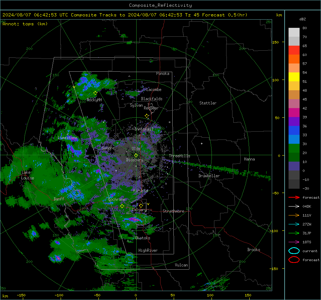Click the Innisfail label
The height and width of the screenshot is (300, 321).
(144, 129)
